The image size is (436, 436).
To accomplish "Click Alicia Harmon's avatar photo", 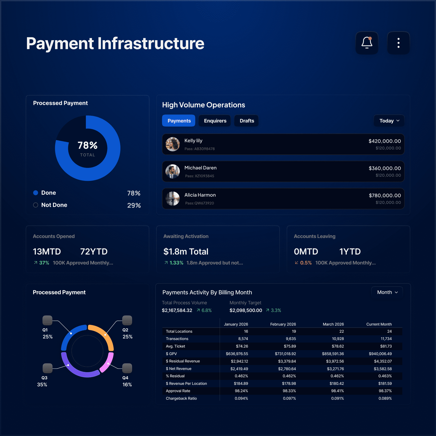I will point(173,199).
